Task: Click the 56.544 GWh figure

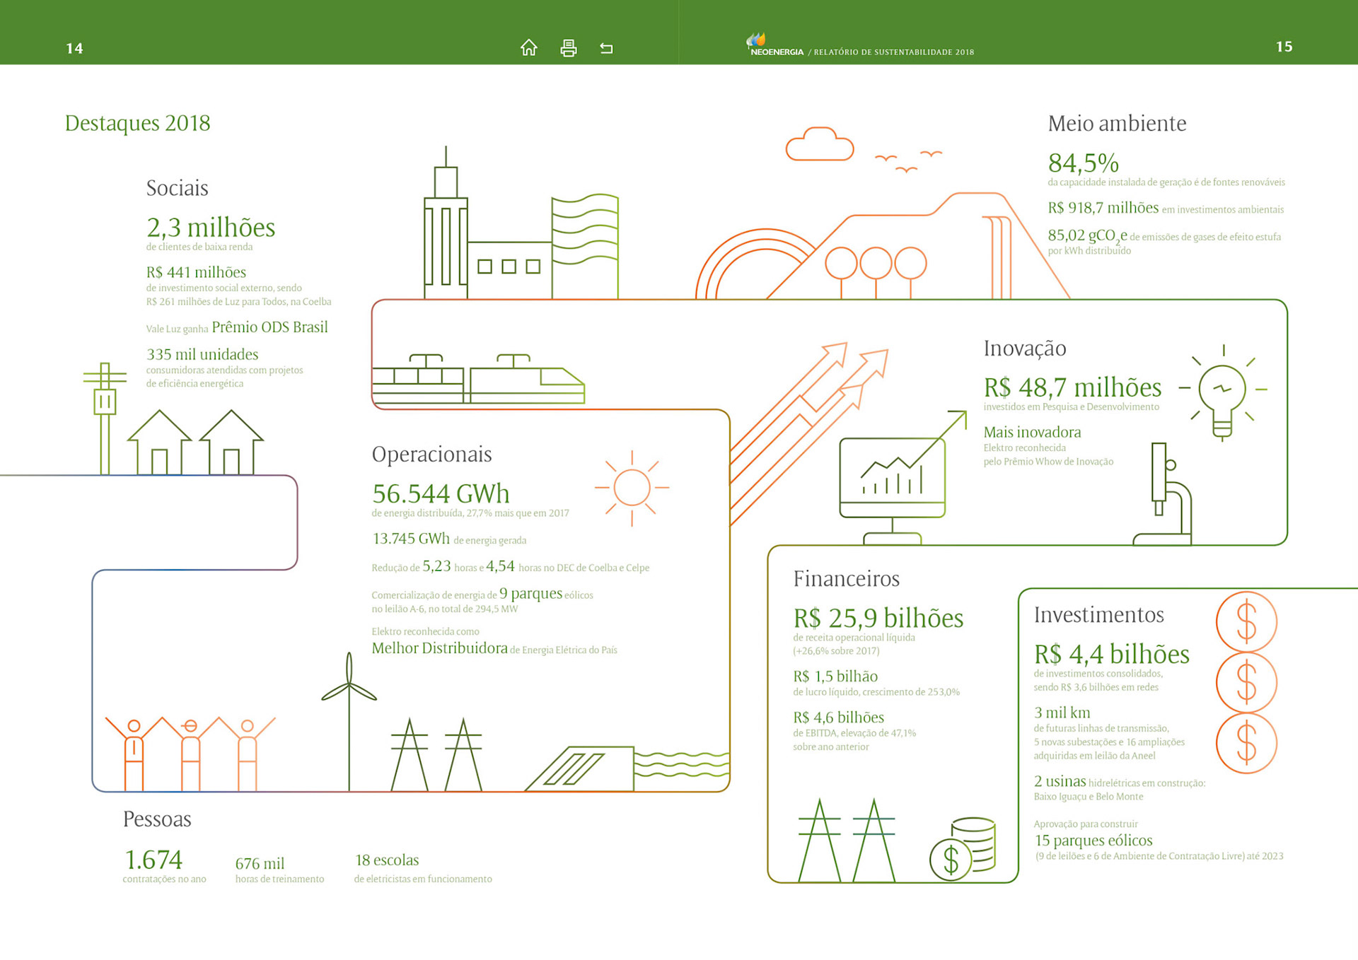Action: 440,493
